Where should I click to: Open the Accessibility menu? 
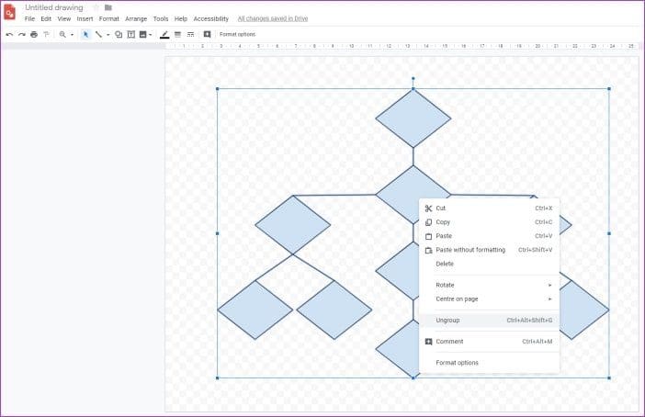tap(211, 19)
